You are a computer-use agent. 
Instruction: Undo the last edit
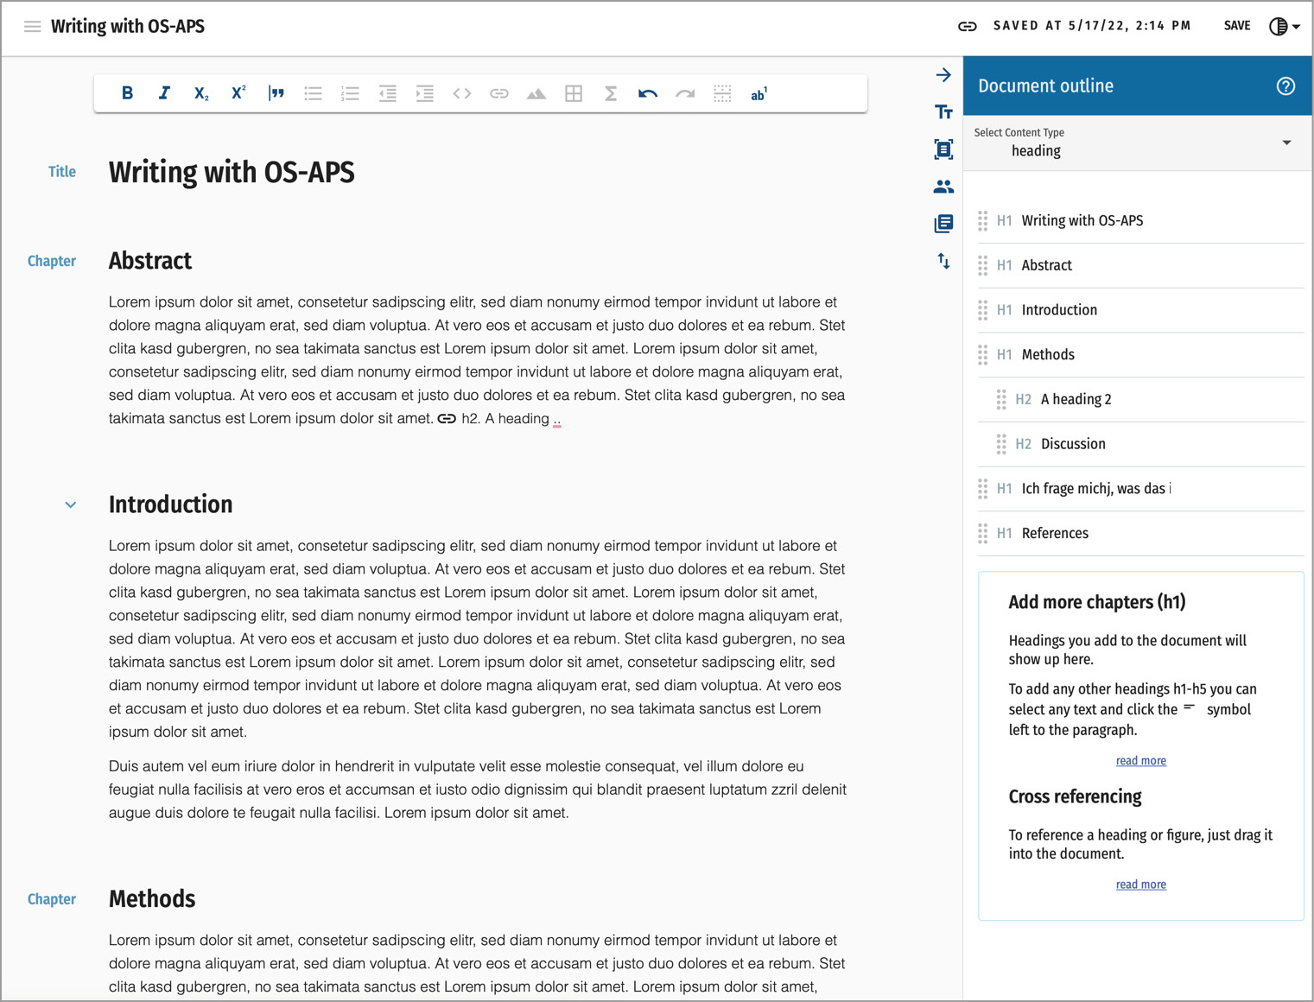click(648, 93)
